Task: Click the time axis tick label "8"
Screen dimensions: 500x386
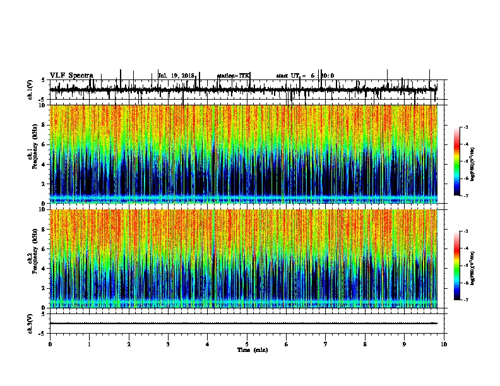Action: pos(365,344)
